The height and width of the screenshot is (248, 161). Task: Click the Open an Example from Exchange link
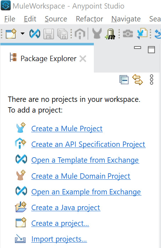point(86,192)
